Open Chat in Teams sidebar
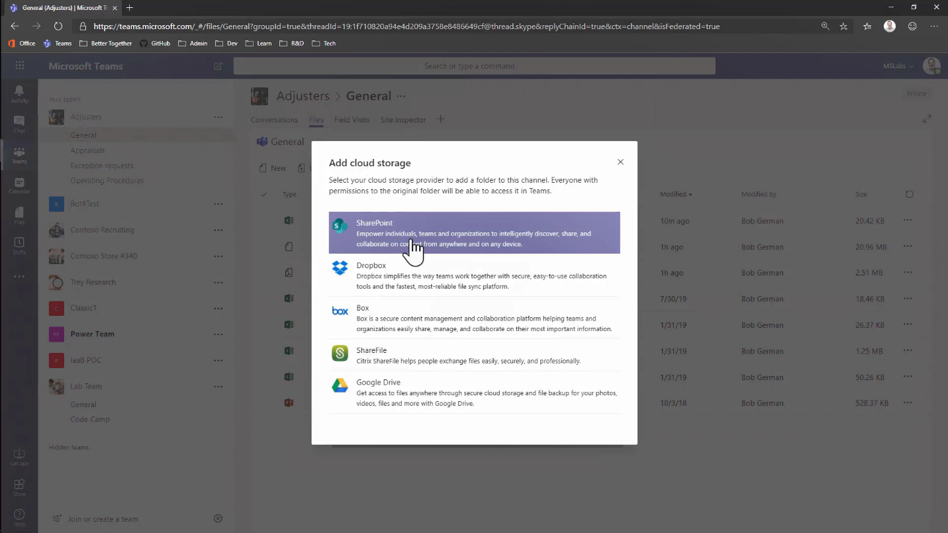 pyautogui.click(x=19, y=124)
